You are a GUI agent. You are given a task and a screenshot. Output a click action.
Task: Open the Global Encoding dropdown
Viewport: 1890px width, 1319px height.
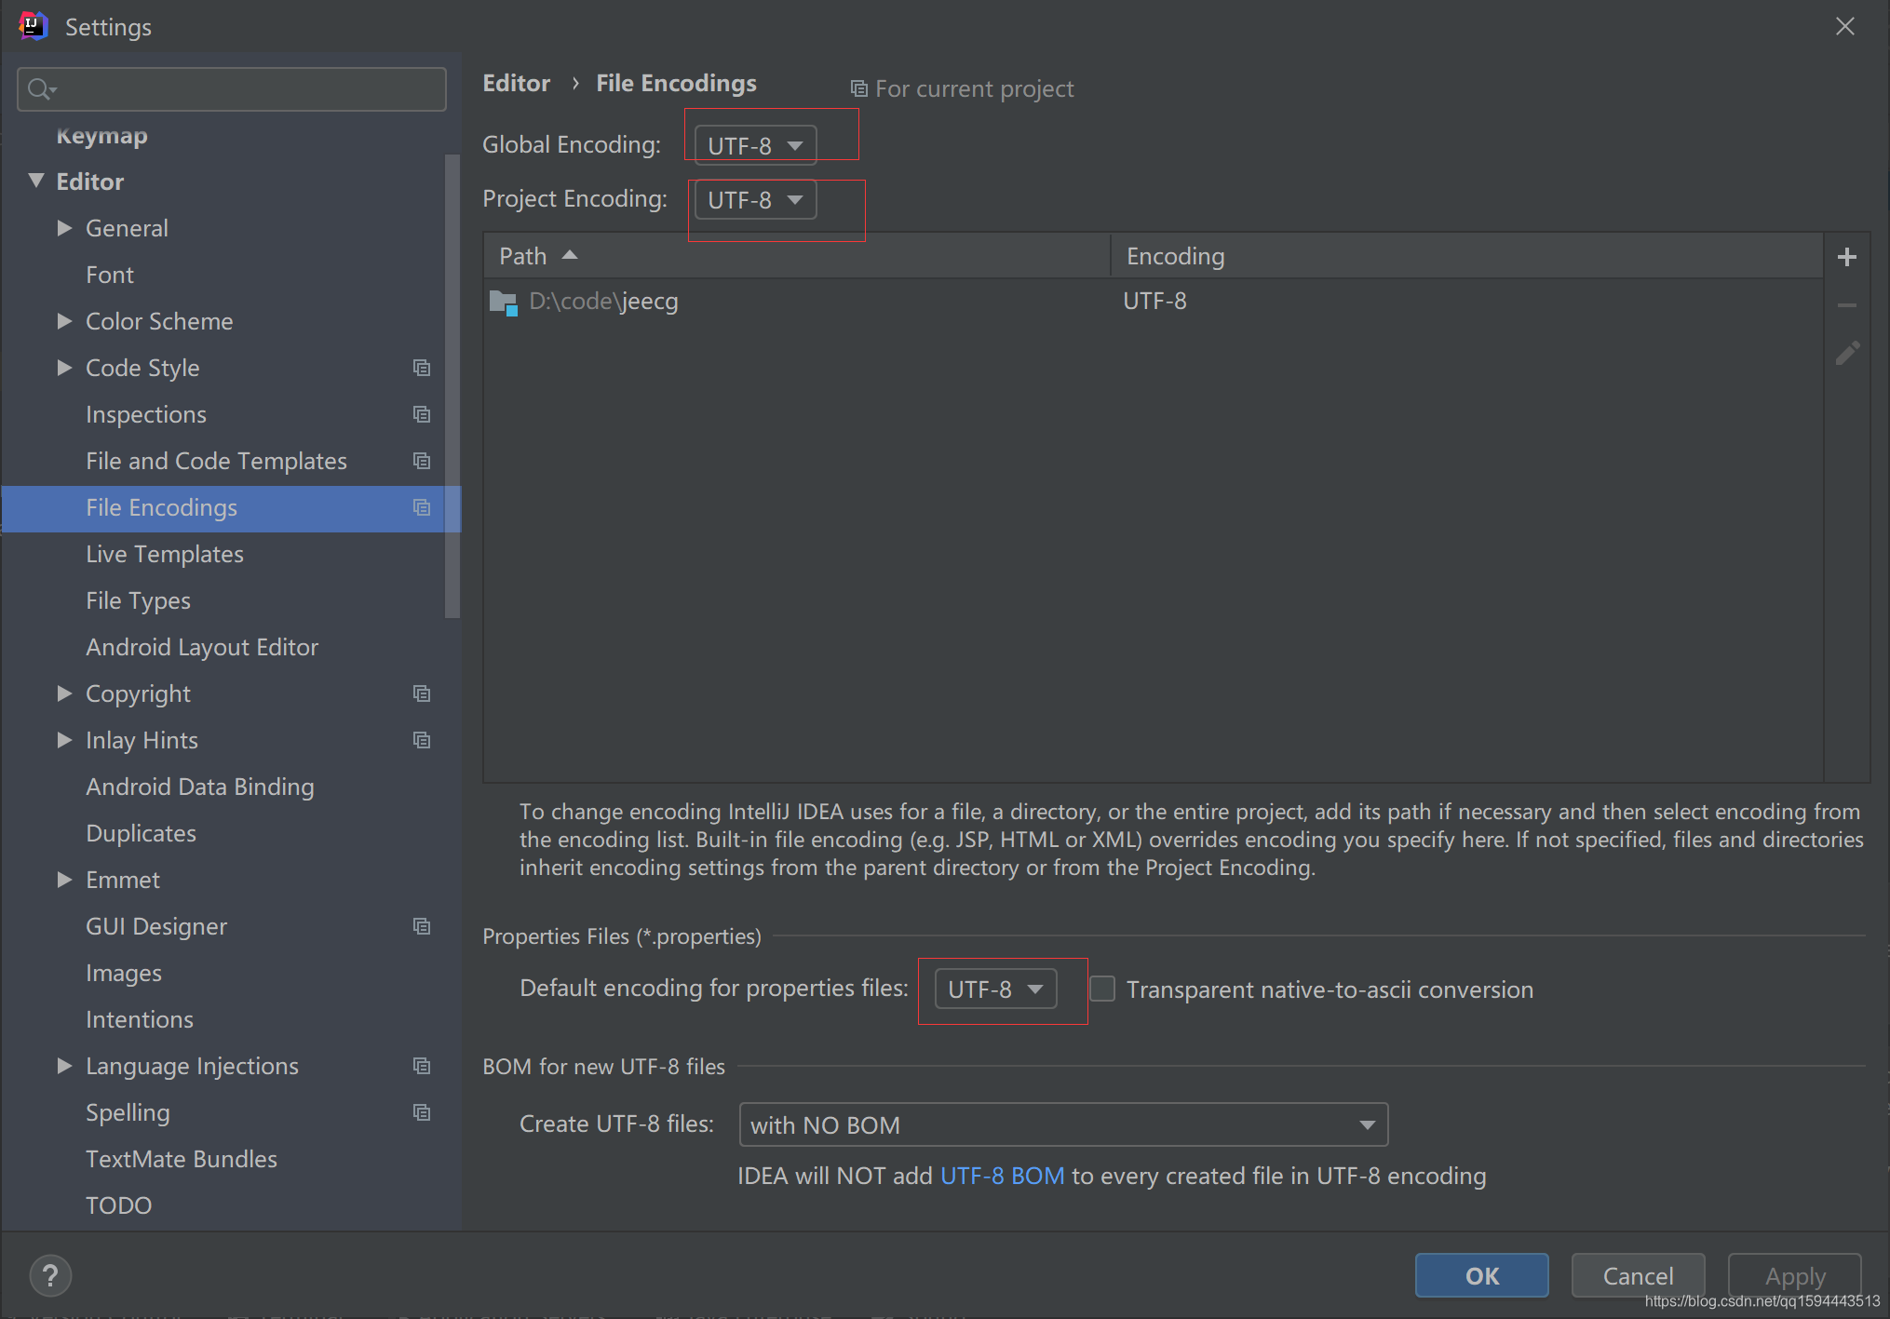(755, 146)
